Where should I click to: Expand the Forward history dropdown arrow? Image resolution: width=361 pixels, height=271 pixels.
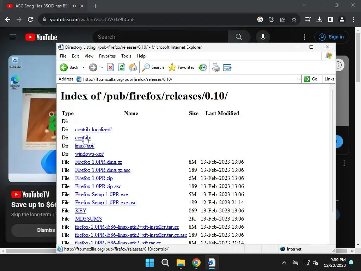click(x=102, y=67)
